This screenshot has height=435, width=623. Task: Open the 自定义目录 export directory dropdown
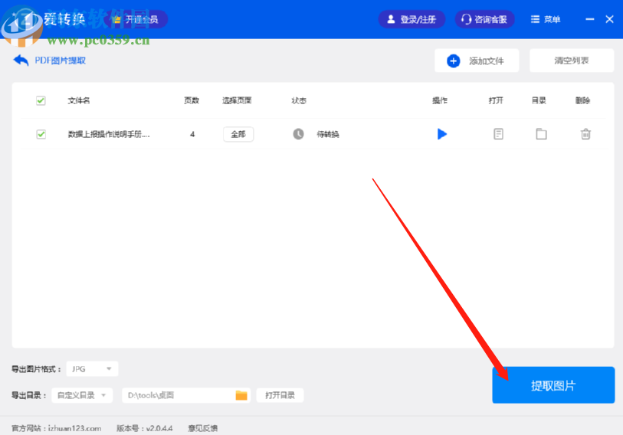pyautogui.click(x=82, y=395)
